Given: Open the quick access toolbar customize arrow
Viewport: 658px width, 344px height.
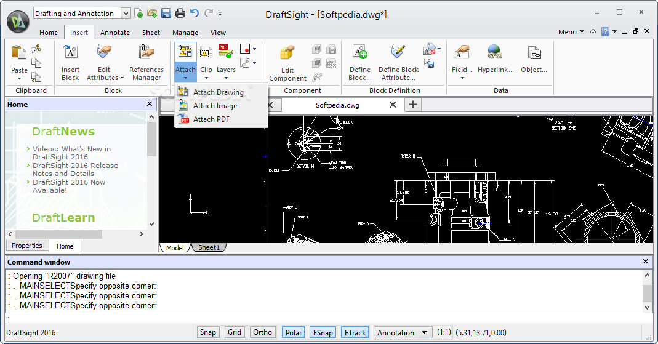Looking at the screenshot, I should click(220, 14).
